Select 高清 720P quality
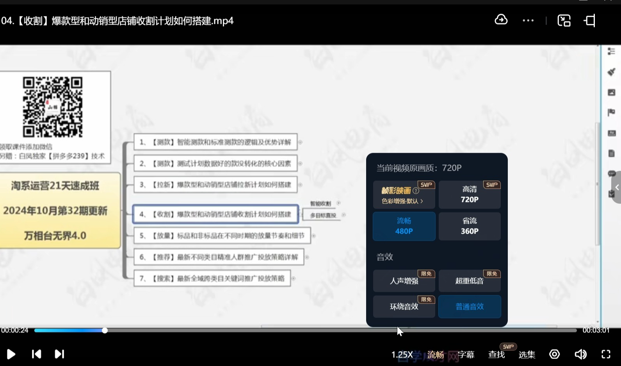 pyautogui.click(x=470, y=195)
